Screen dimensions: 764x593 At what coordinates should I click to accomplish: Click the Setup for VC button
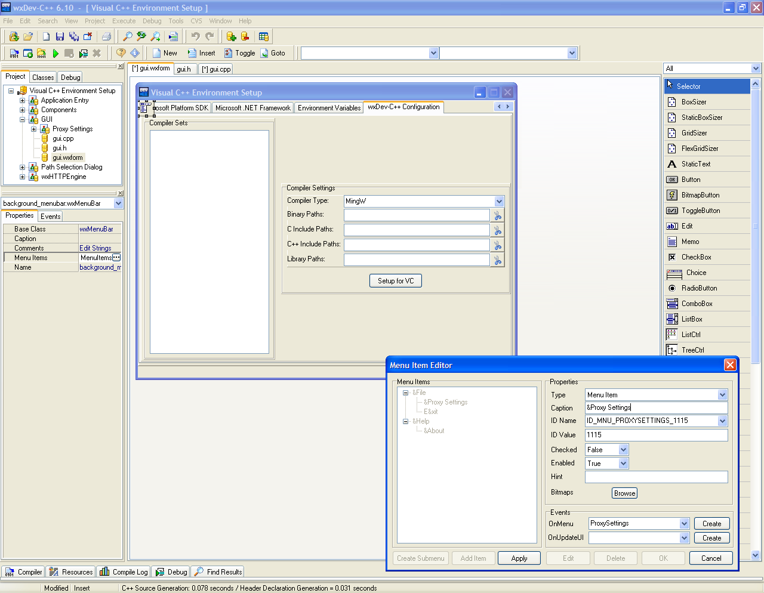tap(396, 281)
